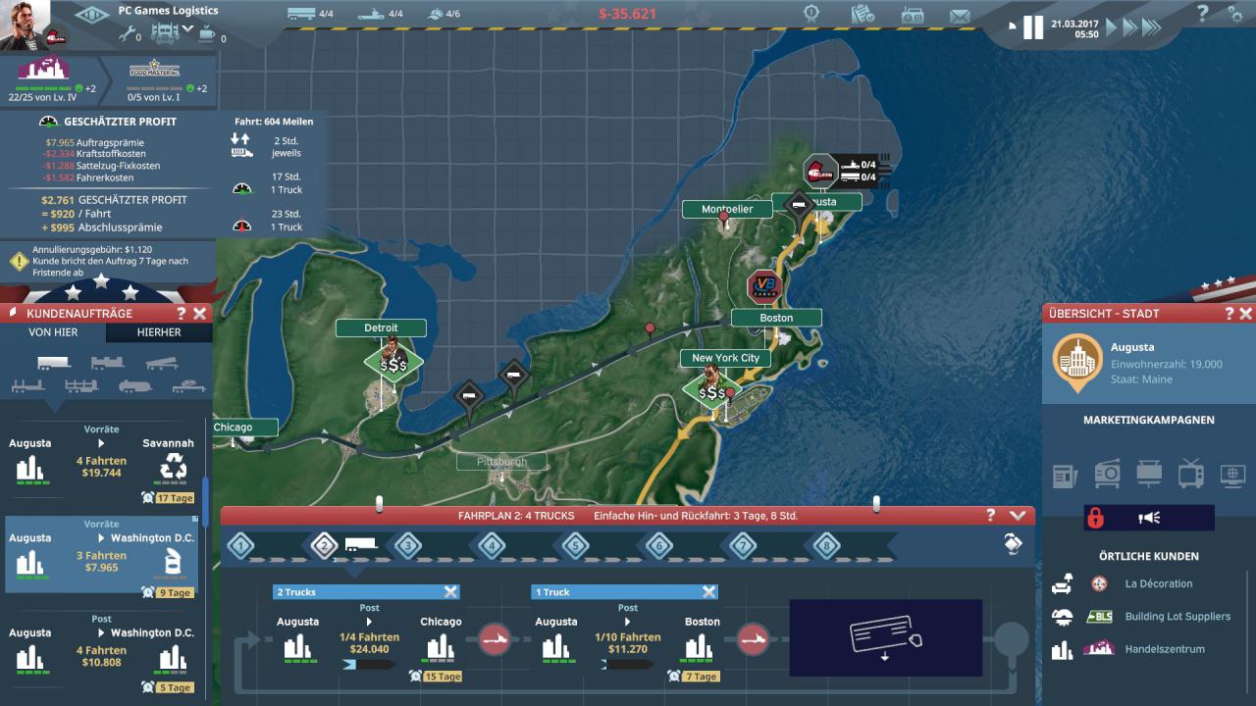Screen dimensions: 1256x706
Task: Click the TV marketing campaign icon
Action: pos(1191,474)
